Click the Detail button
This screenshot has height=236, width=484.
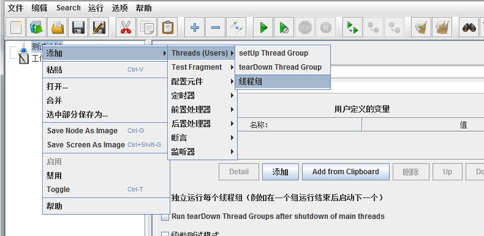pyautogui.click(x=239, y=172)
